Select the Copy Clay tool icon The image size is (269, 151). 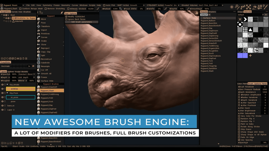[39, 52]
